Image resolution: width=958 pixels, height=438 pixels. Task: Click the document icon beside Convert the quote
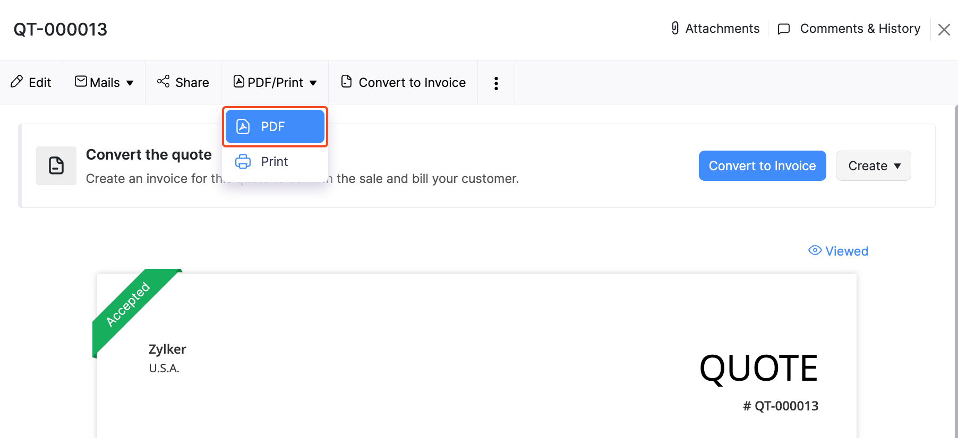(56, 165)
